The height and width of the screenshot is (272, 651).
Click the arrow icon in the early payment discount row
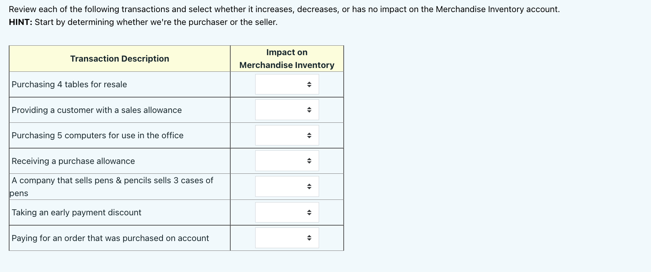(310, 212)
